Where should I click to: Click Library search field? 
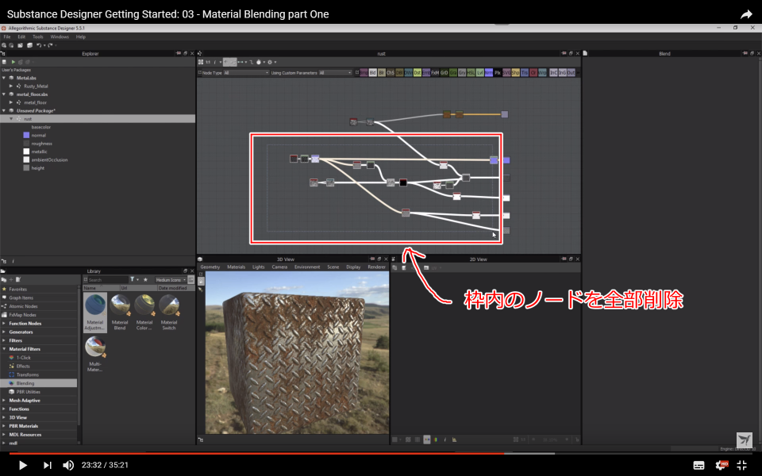[x=108, y=280]
